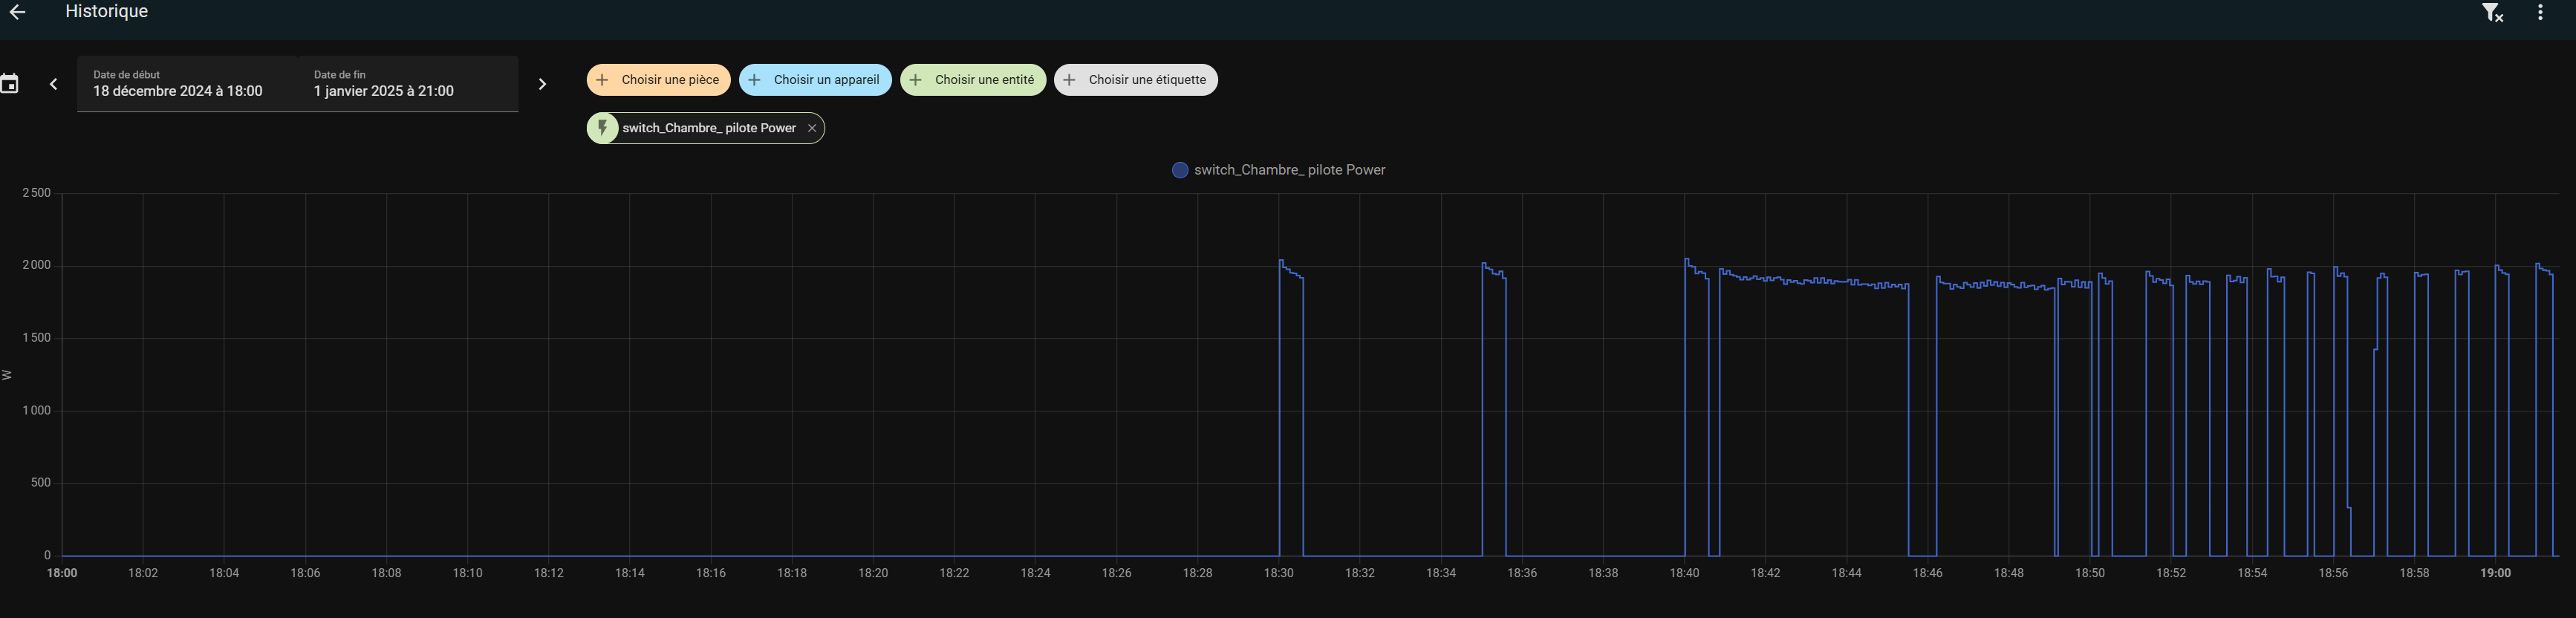This screenshot has width=2576, height=618.
Task: Click the lightning bolt icon on the entity chip
Action: pos(602,128)
